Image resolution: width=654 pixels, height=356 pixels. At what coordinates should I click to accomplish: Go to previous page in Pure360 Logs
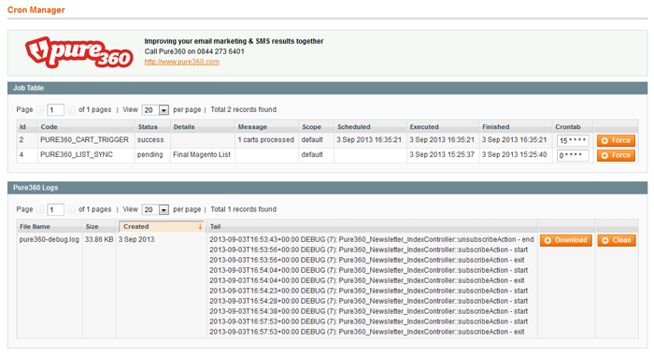pos(40,209)
